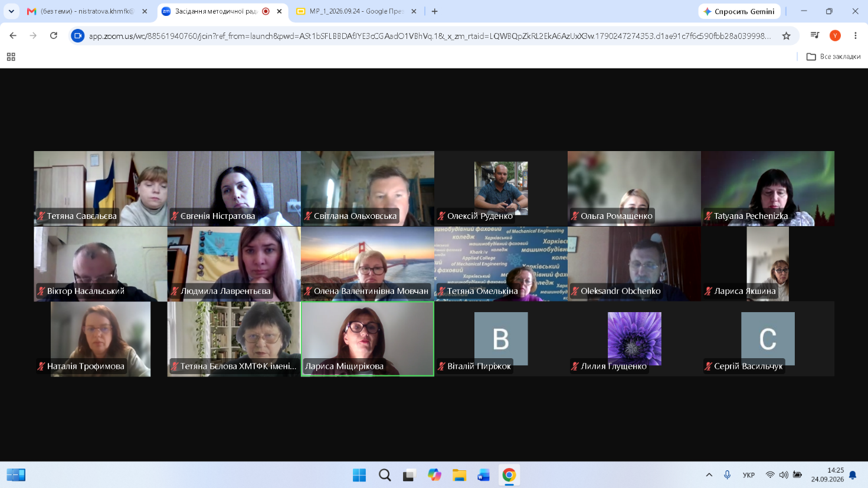Switch to MP_1_2026.09.24 Google Slides tab
868x488 pixels.
tap(356, 11)
